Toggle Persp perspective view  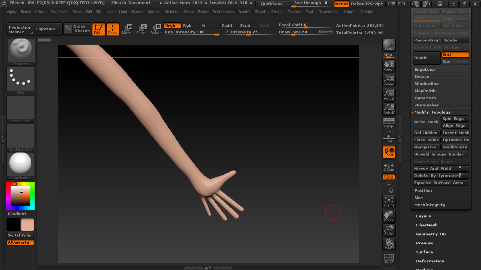[x=389, y=123]
